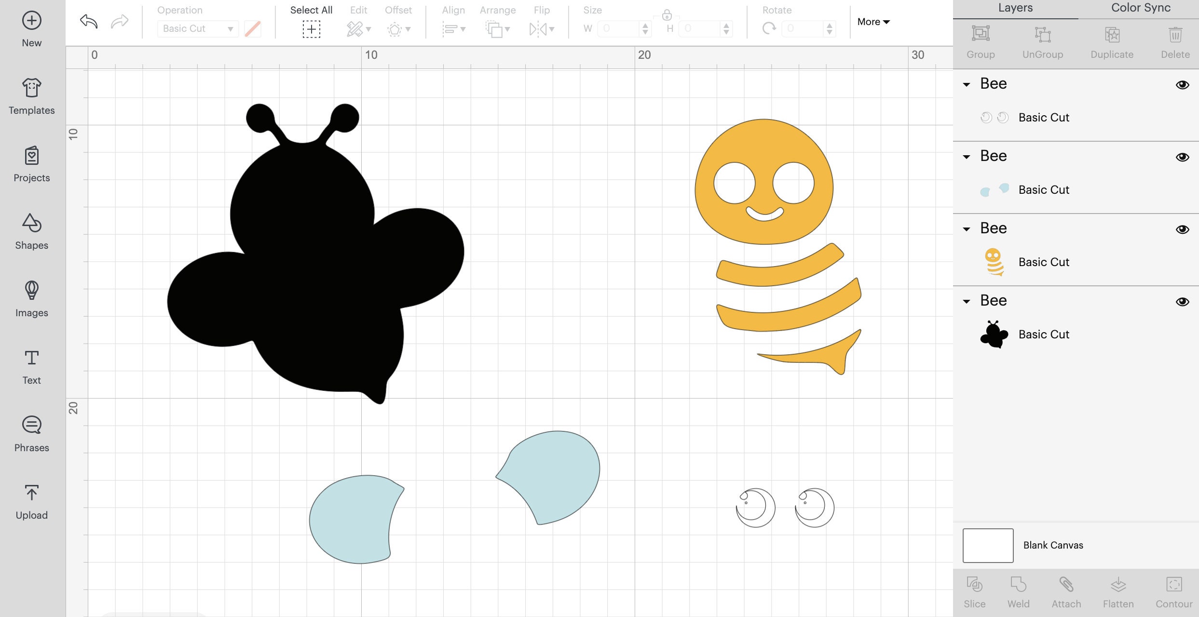Click the New button

point(31,28)
